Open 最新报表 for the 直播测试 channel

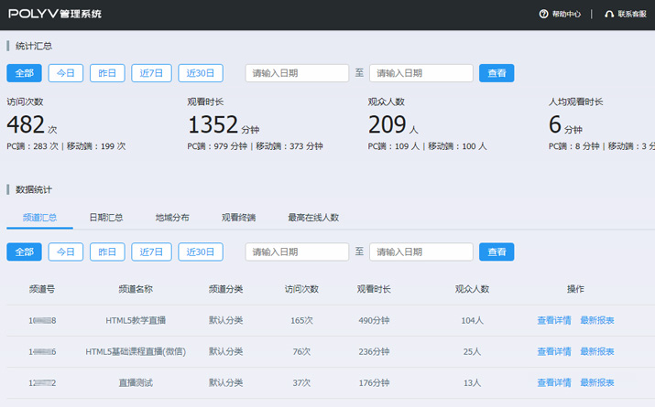[x=597, y=382]
